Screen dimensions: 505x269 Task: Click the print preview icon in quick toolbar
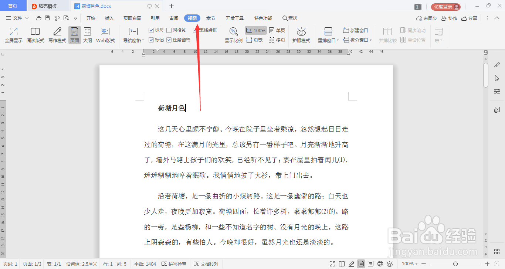click(66, 18)
